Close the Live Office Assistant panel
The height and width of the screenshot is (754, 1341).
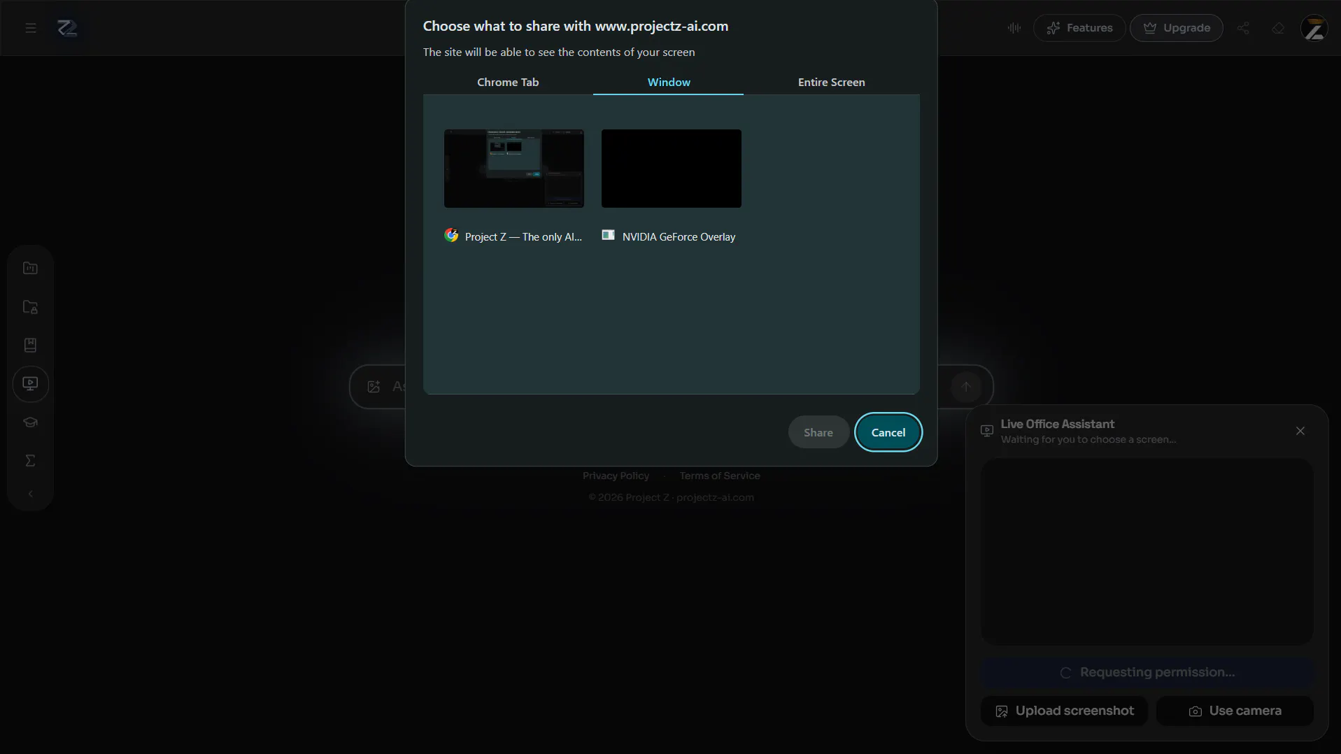(x=1300, y=431)
